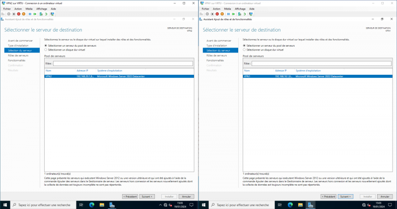Click '< Précédent' in the VPN2 wizard
The image size is (397, 209).
(x=130, y=197)
